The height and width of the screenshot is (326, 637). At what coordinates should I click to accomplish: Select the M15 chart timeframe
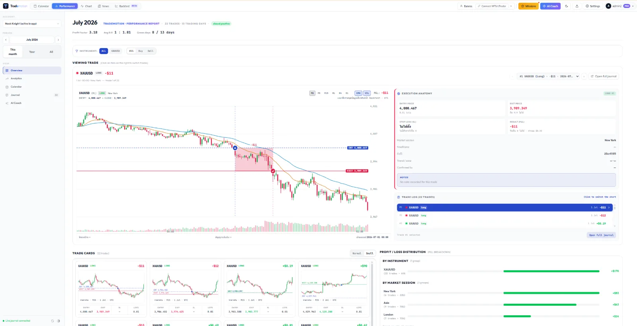(326, 93)
